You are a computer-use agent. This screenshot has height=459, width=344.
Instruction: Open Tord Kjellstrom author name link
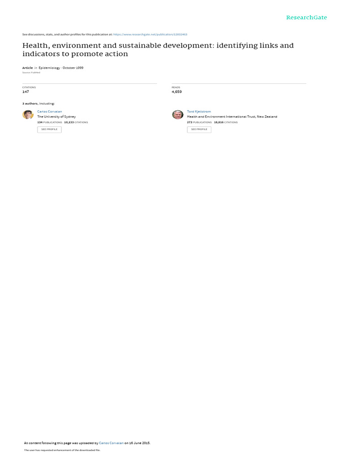(x=199, y=112)
